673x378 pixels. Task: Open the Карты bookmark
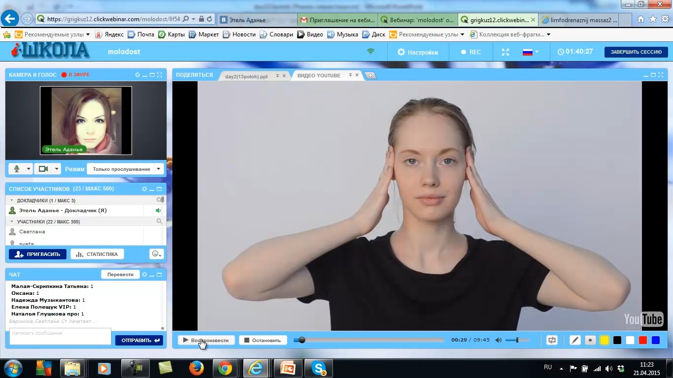tap(171, 34)
